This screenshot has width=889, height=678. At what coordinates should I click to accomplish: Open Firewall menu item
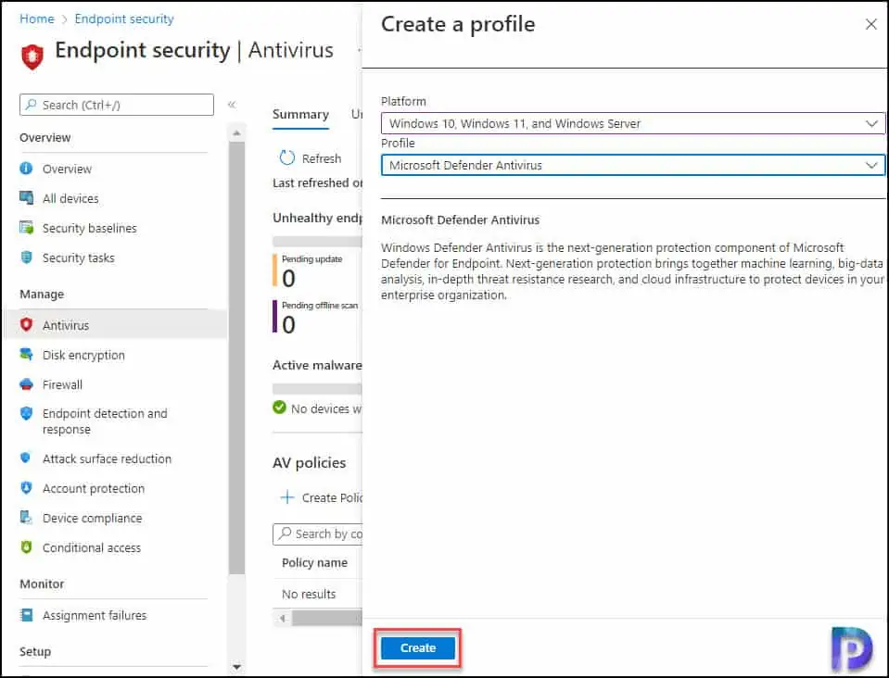(62, 384)
